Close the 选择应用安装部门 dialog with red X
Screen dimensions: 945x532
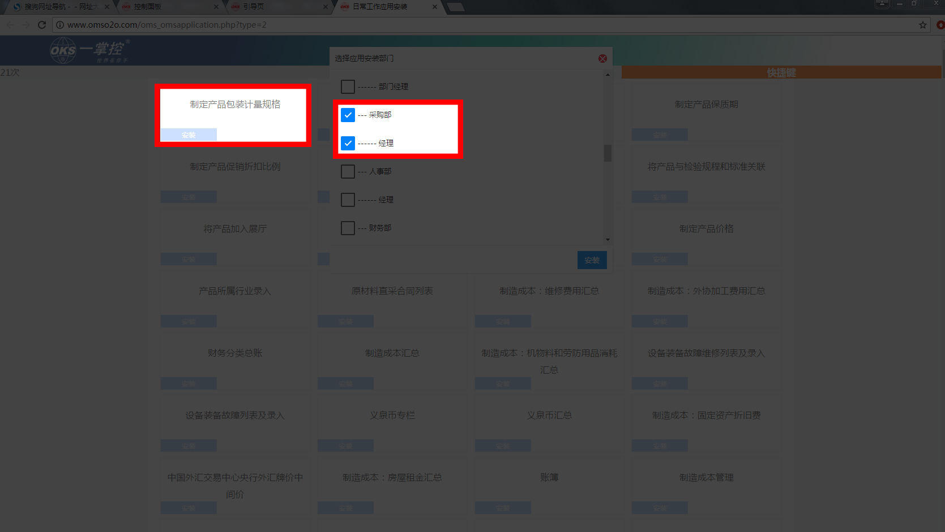[x=602, y=59]
